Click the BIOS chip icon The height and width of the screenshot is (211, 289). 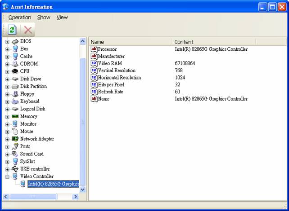[x=15, y=42]
